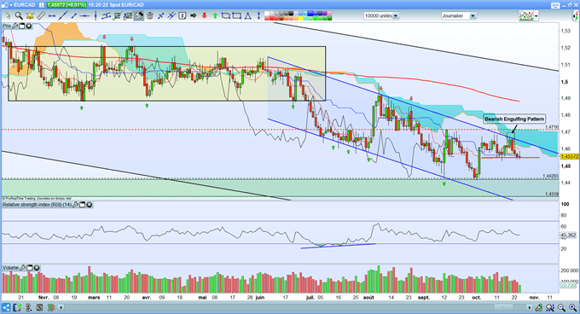580x314 pixels.
Task: Toggle the highlighted object eraser tool
Action: [139, 16]
